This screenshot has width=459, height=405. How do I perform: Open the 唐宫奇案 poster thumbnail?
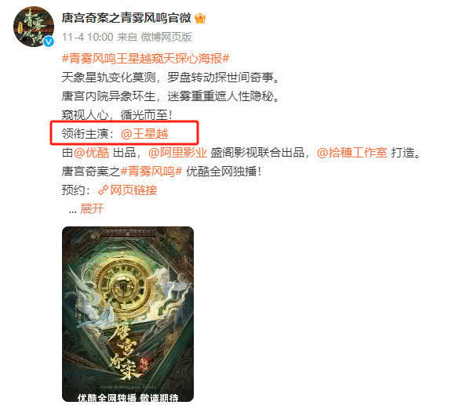pos(128,314)
